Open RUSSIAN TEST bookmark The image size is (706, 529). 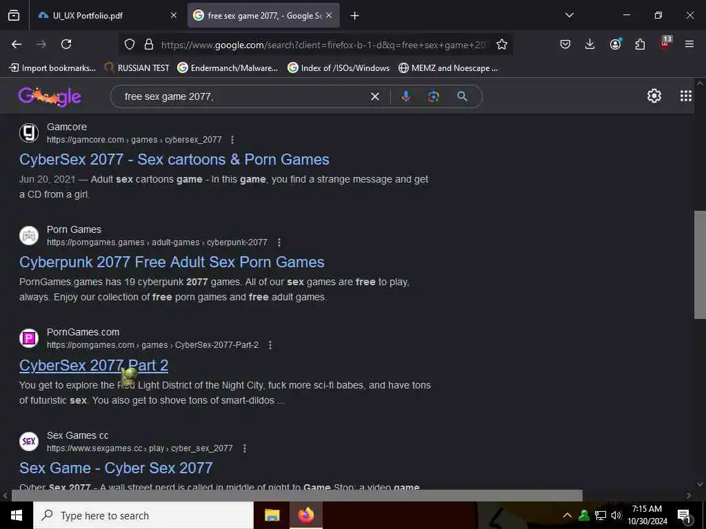click(x=137, y=68)
